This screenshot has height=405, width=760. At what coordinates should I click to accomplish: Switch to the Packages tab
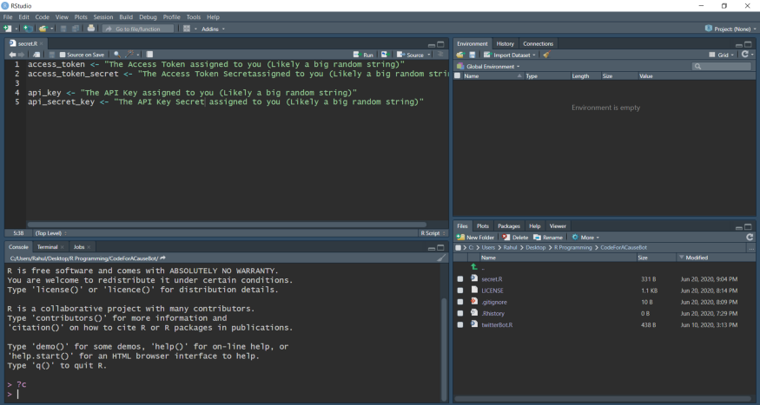click(x=508, y=225)
